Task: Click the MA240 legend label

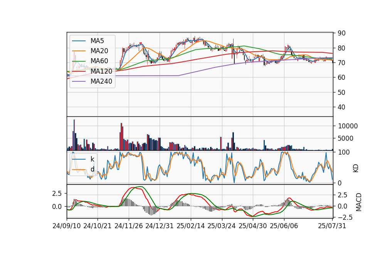Action: point(101,81)
